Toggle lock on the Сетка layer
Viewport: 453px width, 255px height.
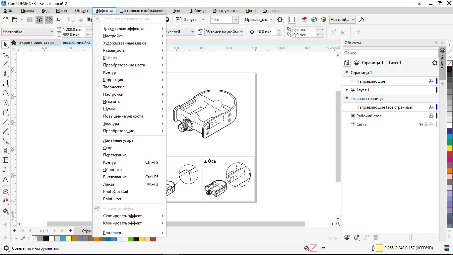[426, 125]
